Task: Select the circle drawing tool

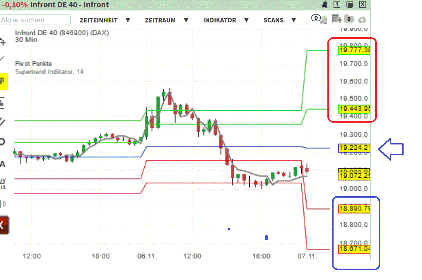Action: point(3,141)
